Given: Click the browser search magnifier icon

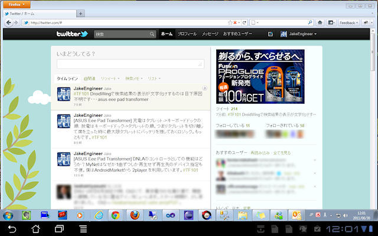Looking at the screenshot, I should [x=310, y=22].
